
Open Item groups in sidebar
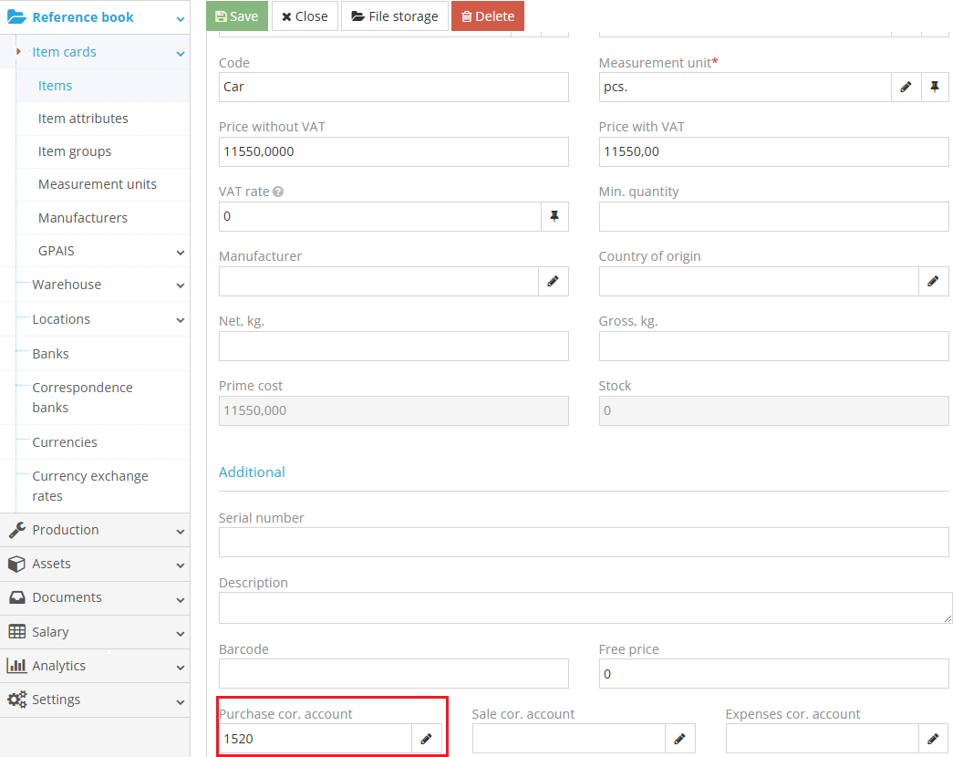(x=75, y=151)
